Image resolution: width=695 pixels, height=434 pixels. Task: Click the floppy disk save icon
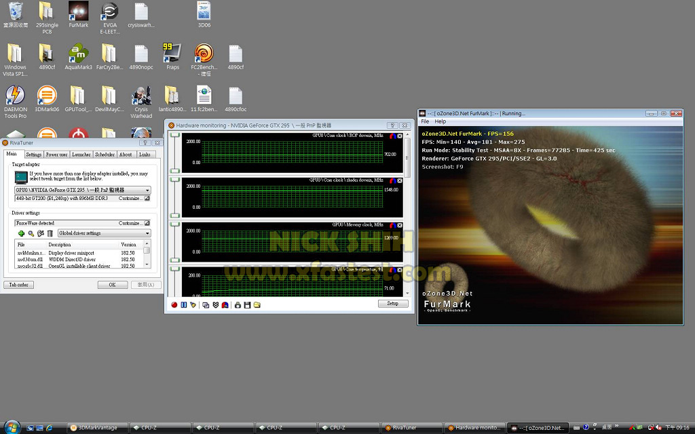coord(247,304)
